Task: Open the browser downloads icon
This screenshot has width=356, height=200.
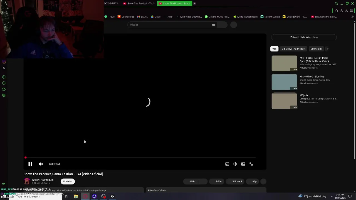Action: pyautogui.click(x=346, y=11)
